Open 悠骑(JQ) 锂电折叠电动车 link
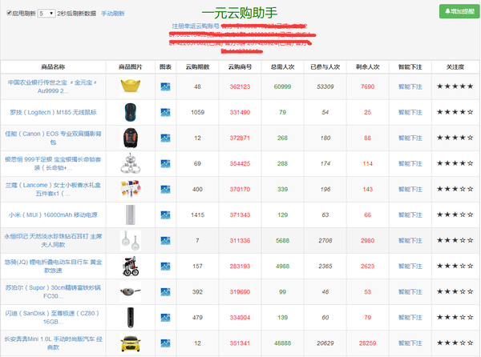Screen dimensions: 481x357 coord(53,267)
